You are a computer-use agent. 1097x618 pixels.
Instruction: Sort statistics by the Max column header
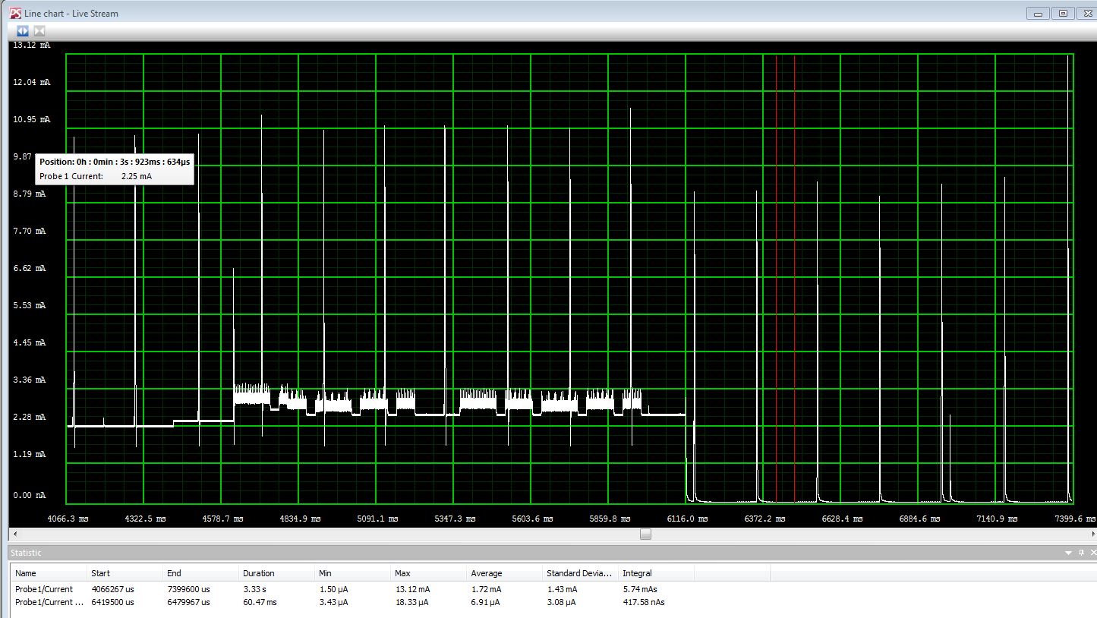pyautogui.click(x=428, y=573)
